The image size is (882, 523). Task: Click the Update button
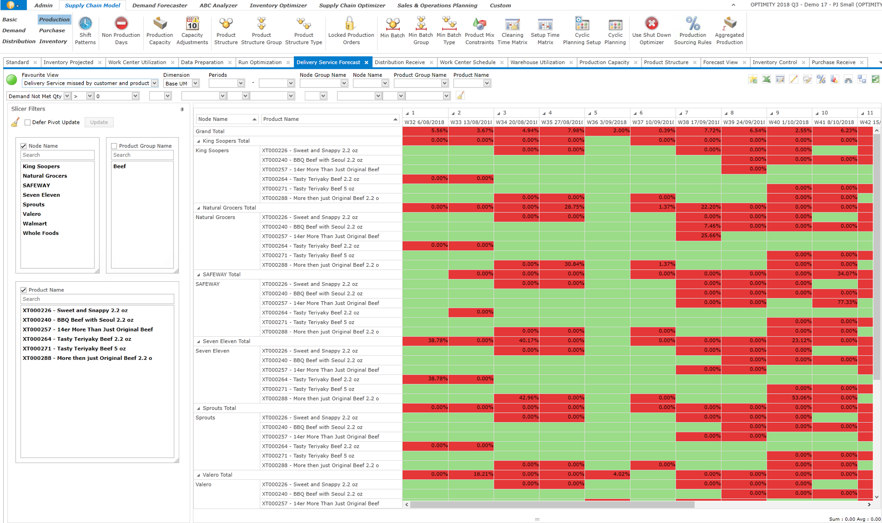99,122
